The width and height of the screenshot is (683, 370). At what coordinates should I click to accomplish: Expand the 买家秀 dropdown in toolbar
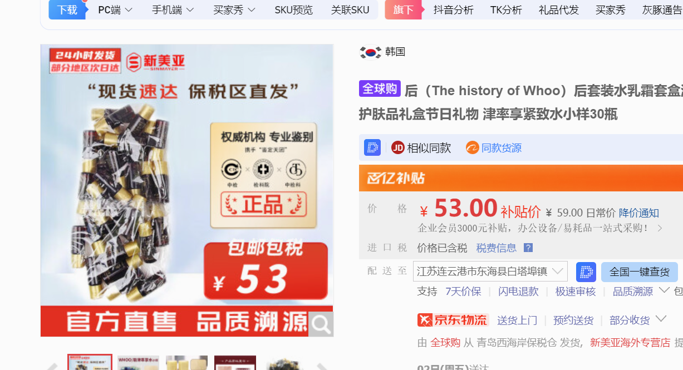(x=234, y=9)
